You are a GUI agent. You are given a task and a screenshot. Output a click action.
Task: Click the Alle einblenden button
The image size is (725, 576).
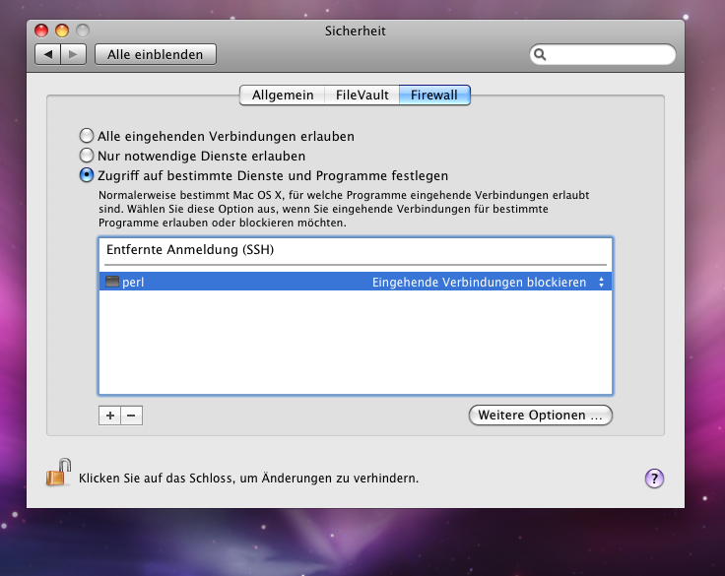click(156, 54)
